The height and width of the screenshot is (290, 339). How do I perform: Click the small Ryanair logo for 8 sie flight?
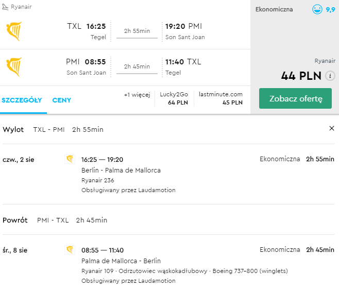click(70, 250)
